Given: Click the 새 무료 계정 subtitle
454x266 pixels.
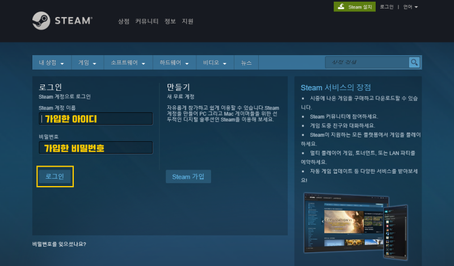Looking at the screenshot, I should [180, 96].
